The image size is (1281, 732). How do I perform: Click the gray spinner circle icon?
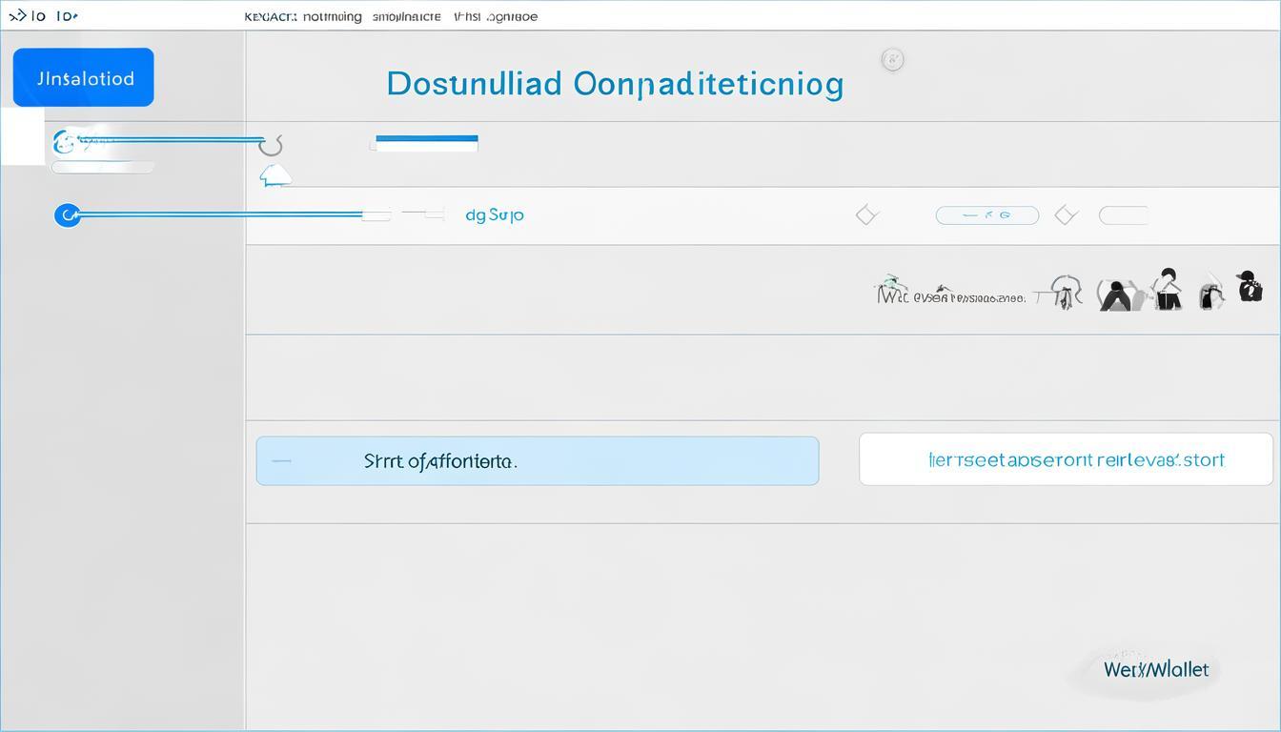(272, 145)
